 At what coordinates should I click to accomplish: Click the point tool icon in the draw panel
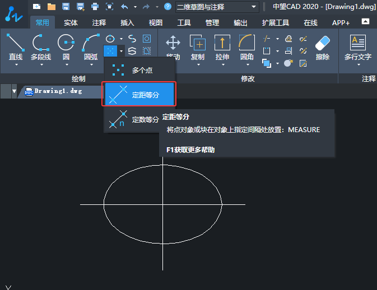click(110, 51)
